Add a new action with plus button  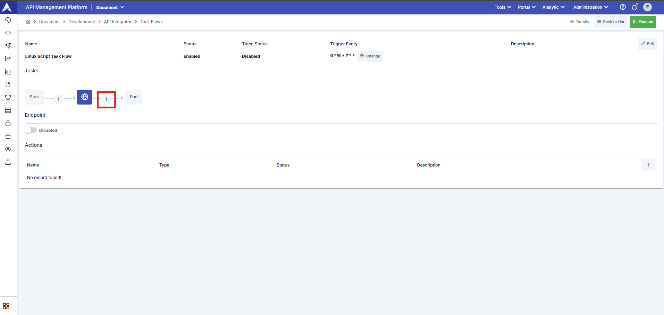pos(648,165)
